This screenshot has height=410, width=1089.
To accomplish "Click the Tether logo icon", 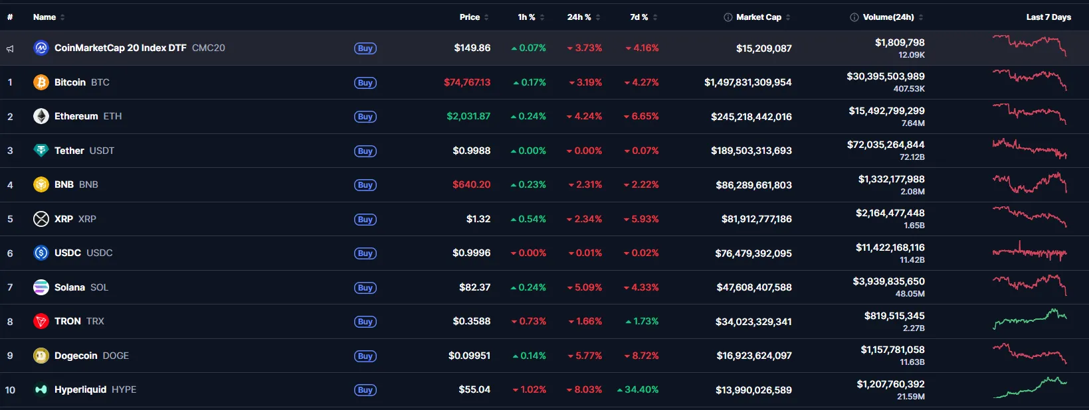I will [41, 151].
